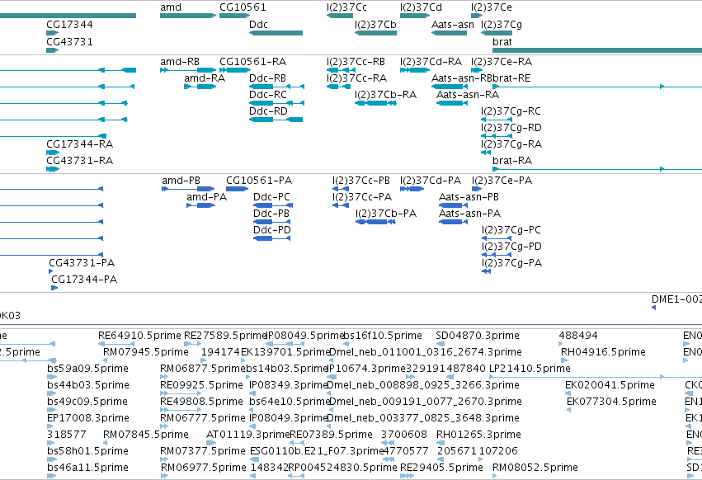This screenshot has width=702, height=480.
Task: Click the l(2)37Cg-RC transcript
Action: [497, 120]
